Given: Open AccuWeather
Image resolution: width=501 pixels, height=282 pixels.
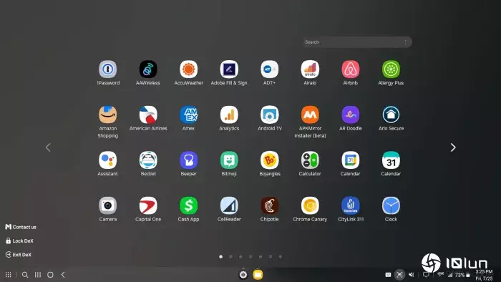Looking at the screenshot, I should 188,69.
